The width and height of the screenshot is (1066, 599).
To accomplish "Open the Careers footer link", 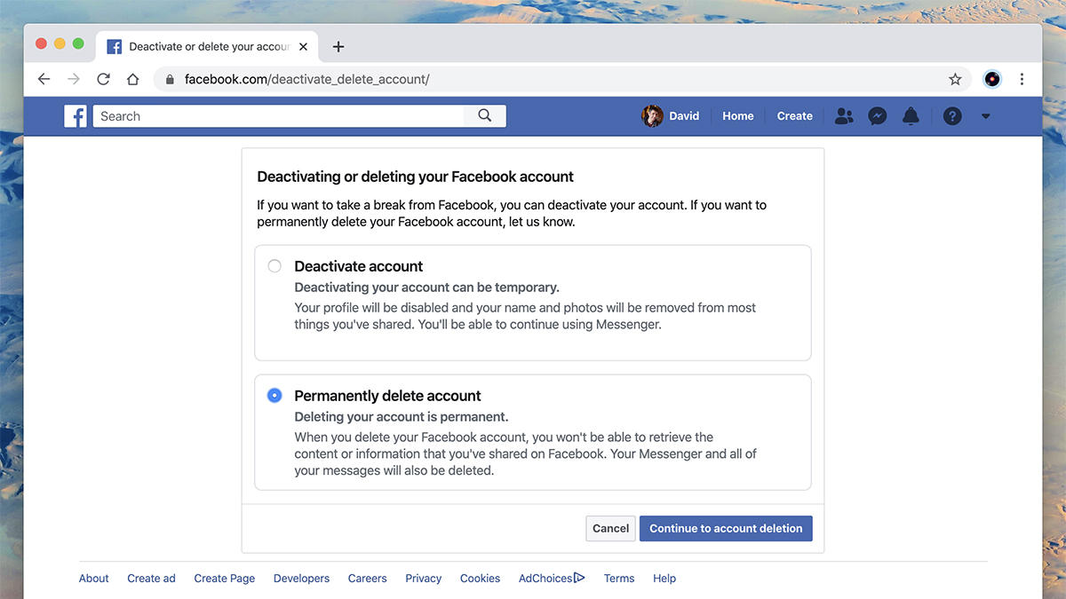I will [x=368, y=579].
